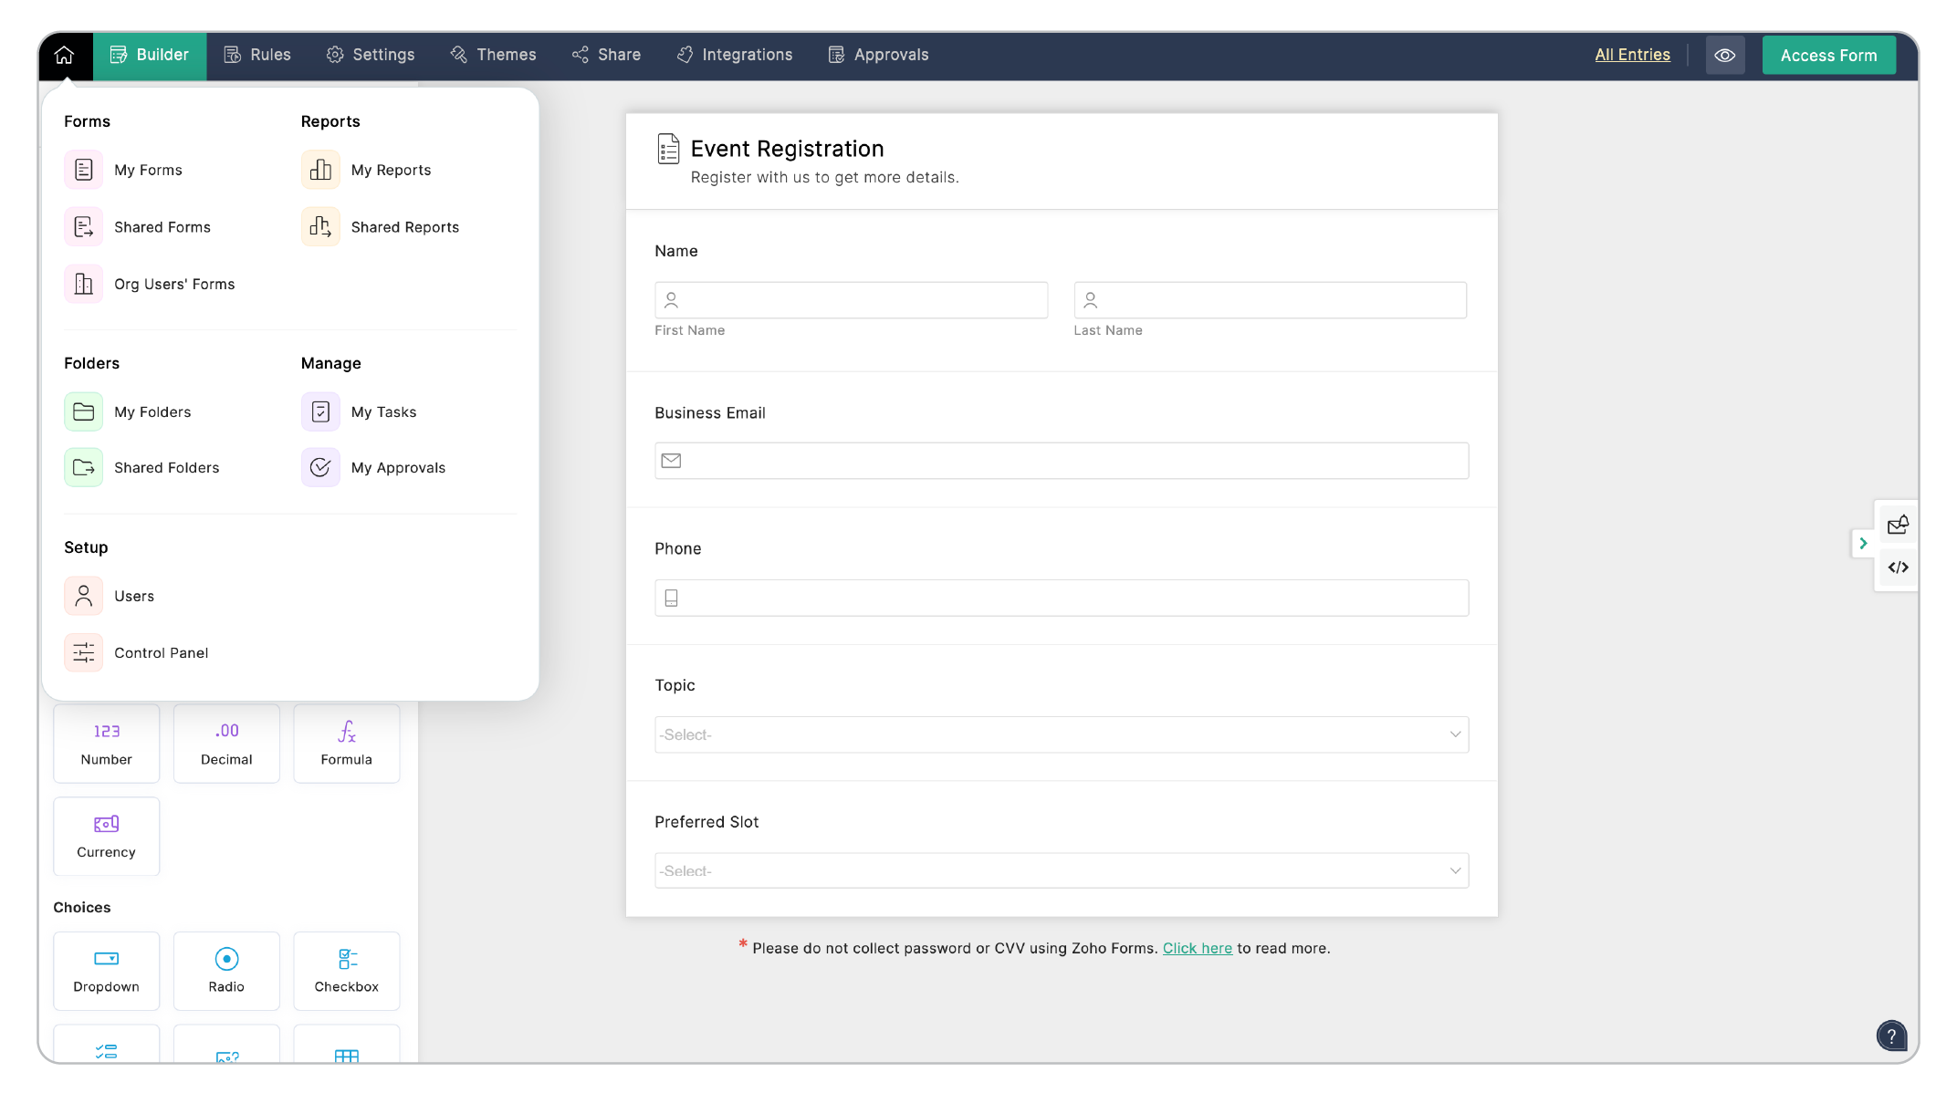Select My Forms menu entry text

coord(148,170)
